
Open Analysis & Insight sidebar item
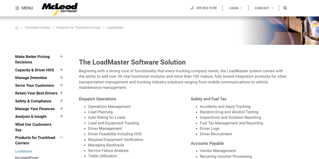coord(31,116)
